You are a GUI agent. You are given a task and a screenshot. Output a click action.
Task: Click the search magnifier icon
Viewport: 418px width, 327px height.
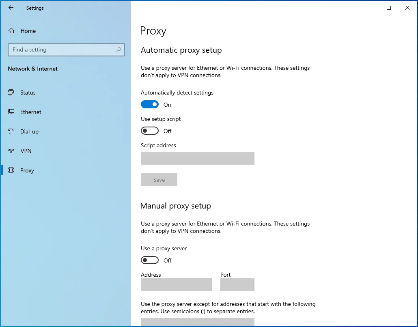pyautogui.click(x=119, y=50)
